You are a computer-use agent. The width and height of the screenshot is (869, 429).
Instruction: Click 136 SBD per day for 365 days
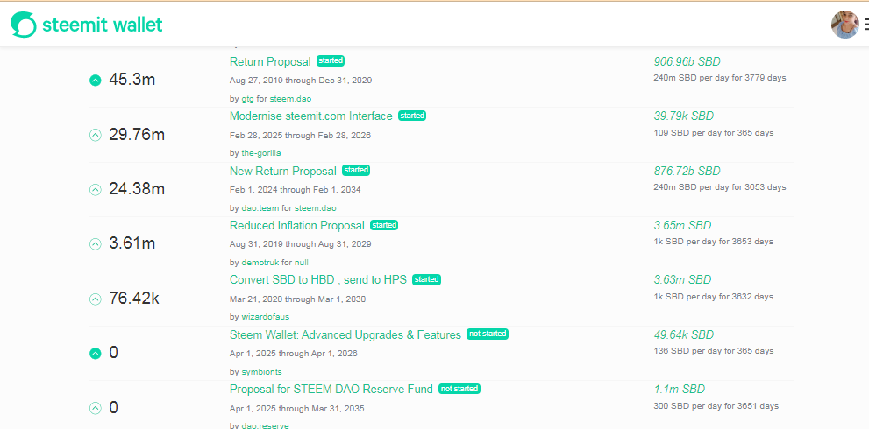pos(714,351)
